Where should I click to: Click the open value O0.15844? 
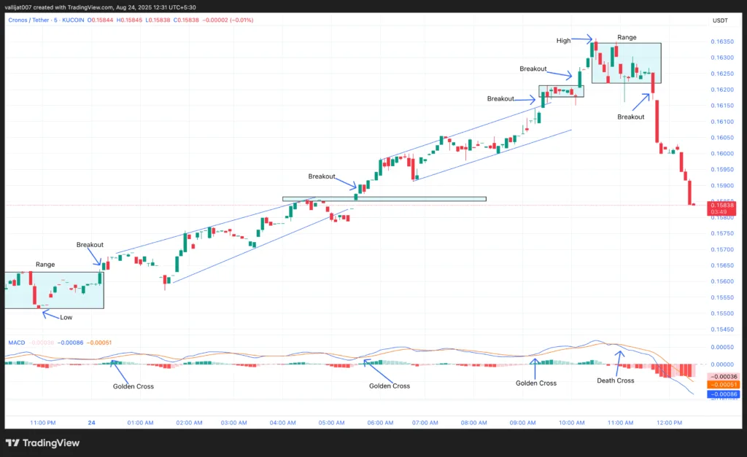(x=101, y=20)
